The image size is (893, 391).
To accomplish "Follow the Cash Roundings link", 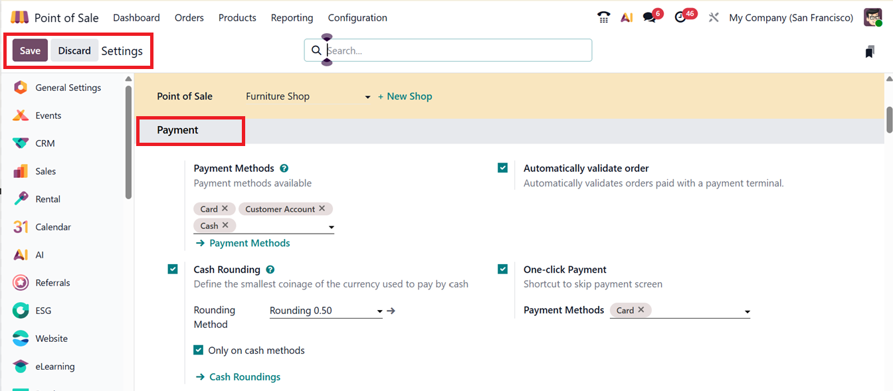I will click(245, 377).
